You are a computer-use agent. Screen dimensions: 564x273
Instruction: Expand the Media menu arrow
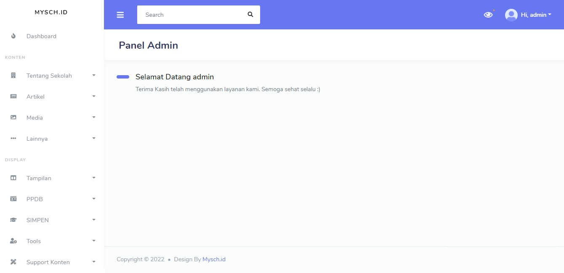tap(94, 118)
